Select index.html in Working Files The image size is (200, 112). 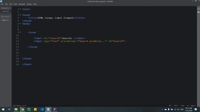[x=6, y=11]
